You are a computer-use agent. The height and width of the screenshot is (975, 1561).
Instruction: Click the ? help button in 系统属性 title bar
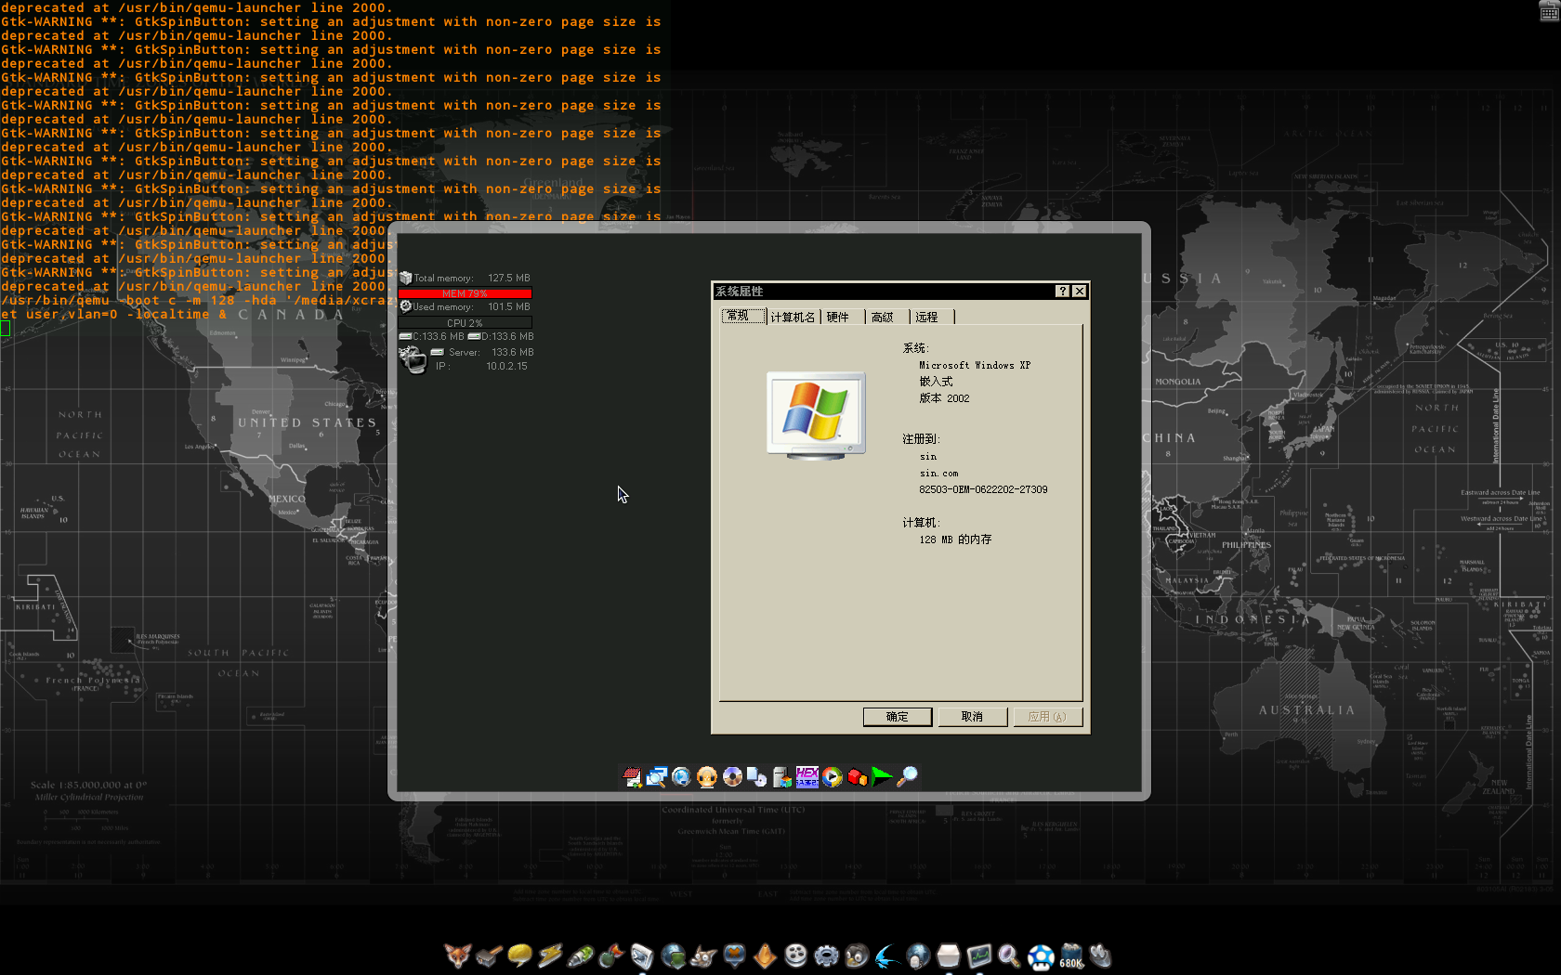tap(1063, 291)
